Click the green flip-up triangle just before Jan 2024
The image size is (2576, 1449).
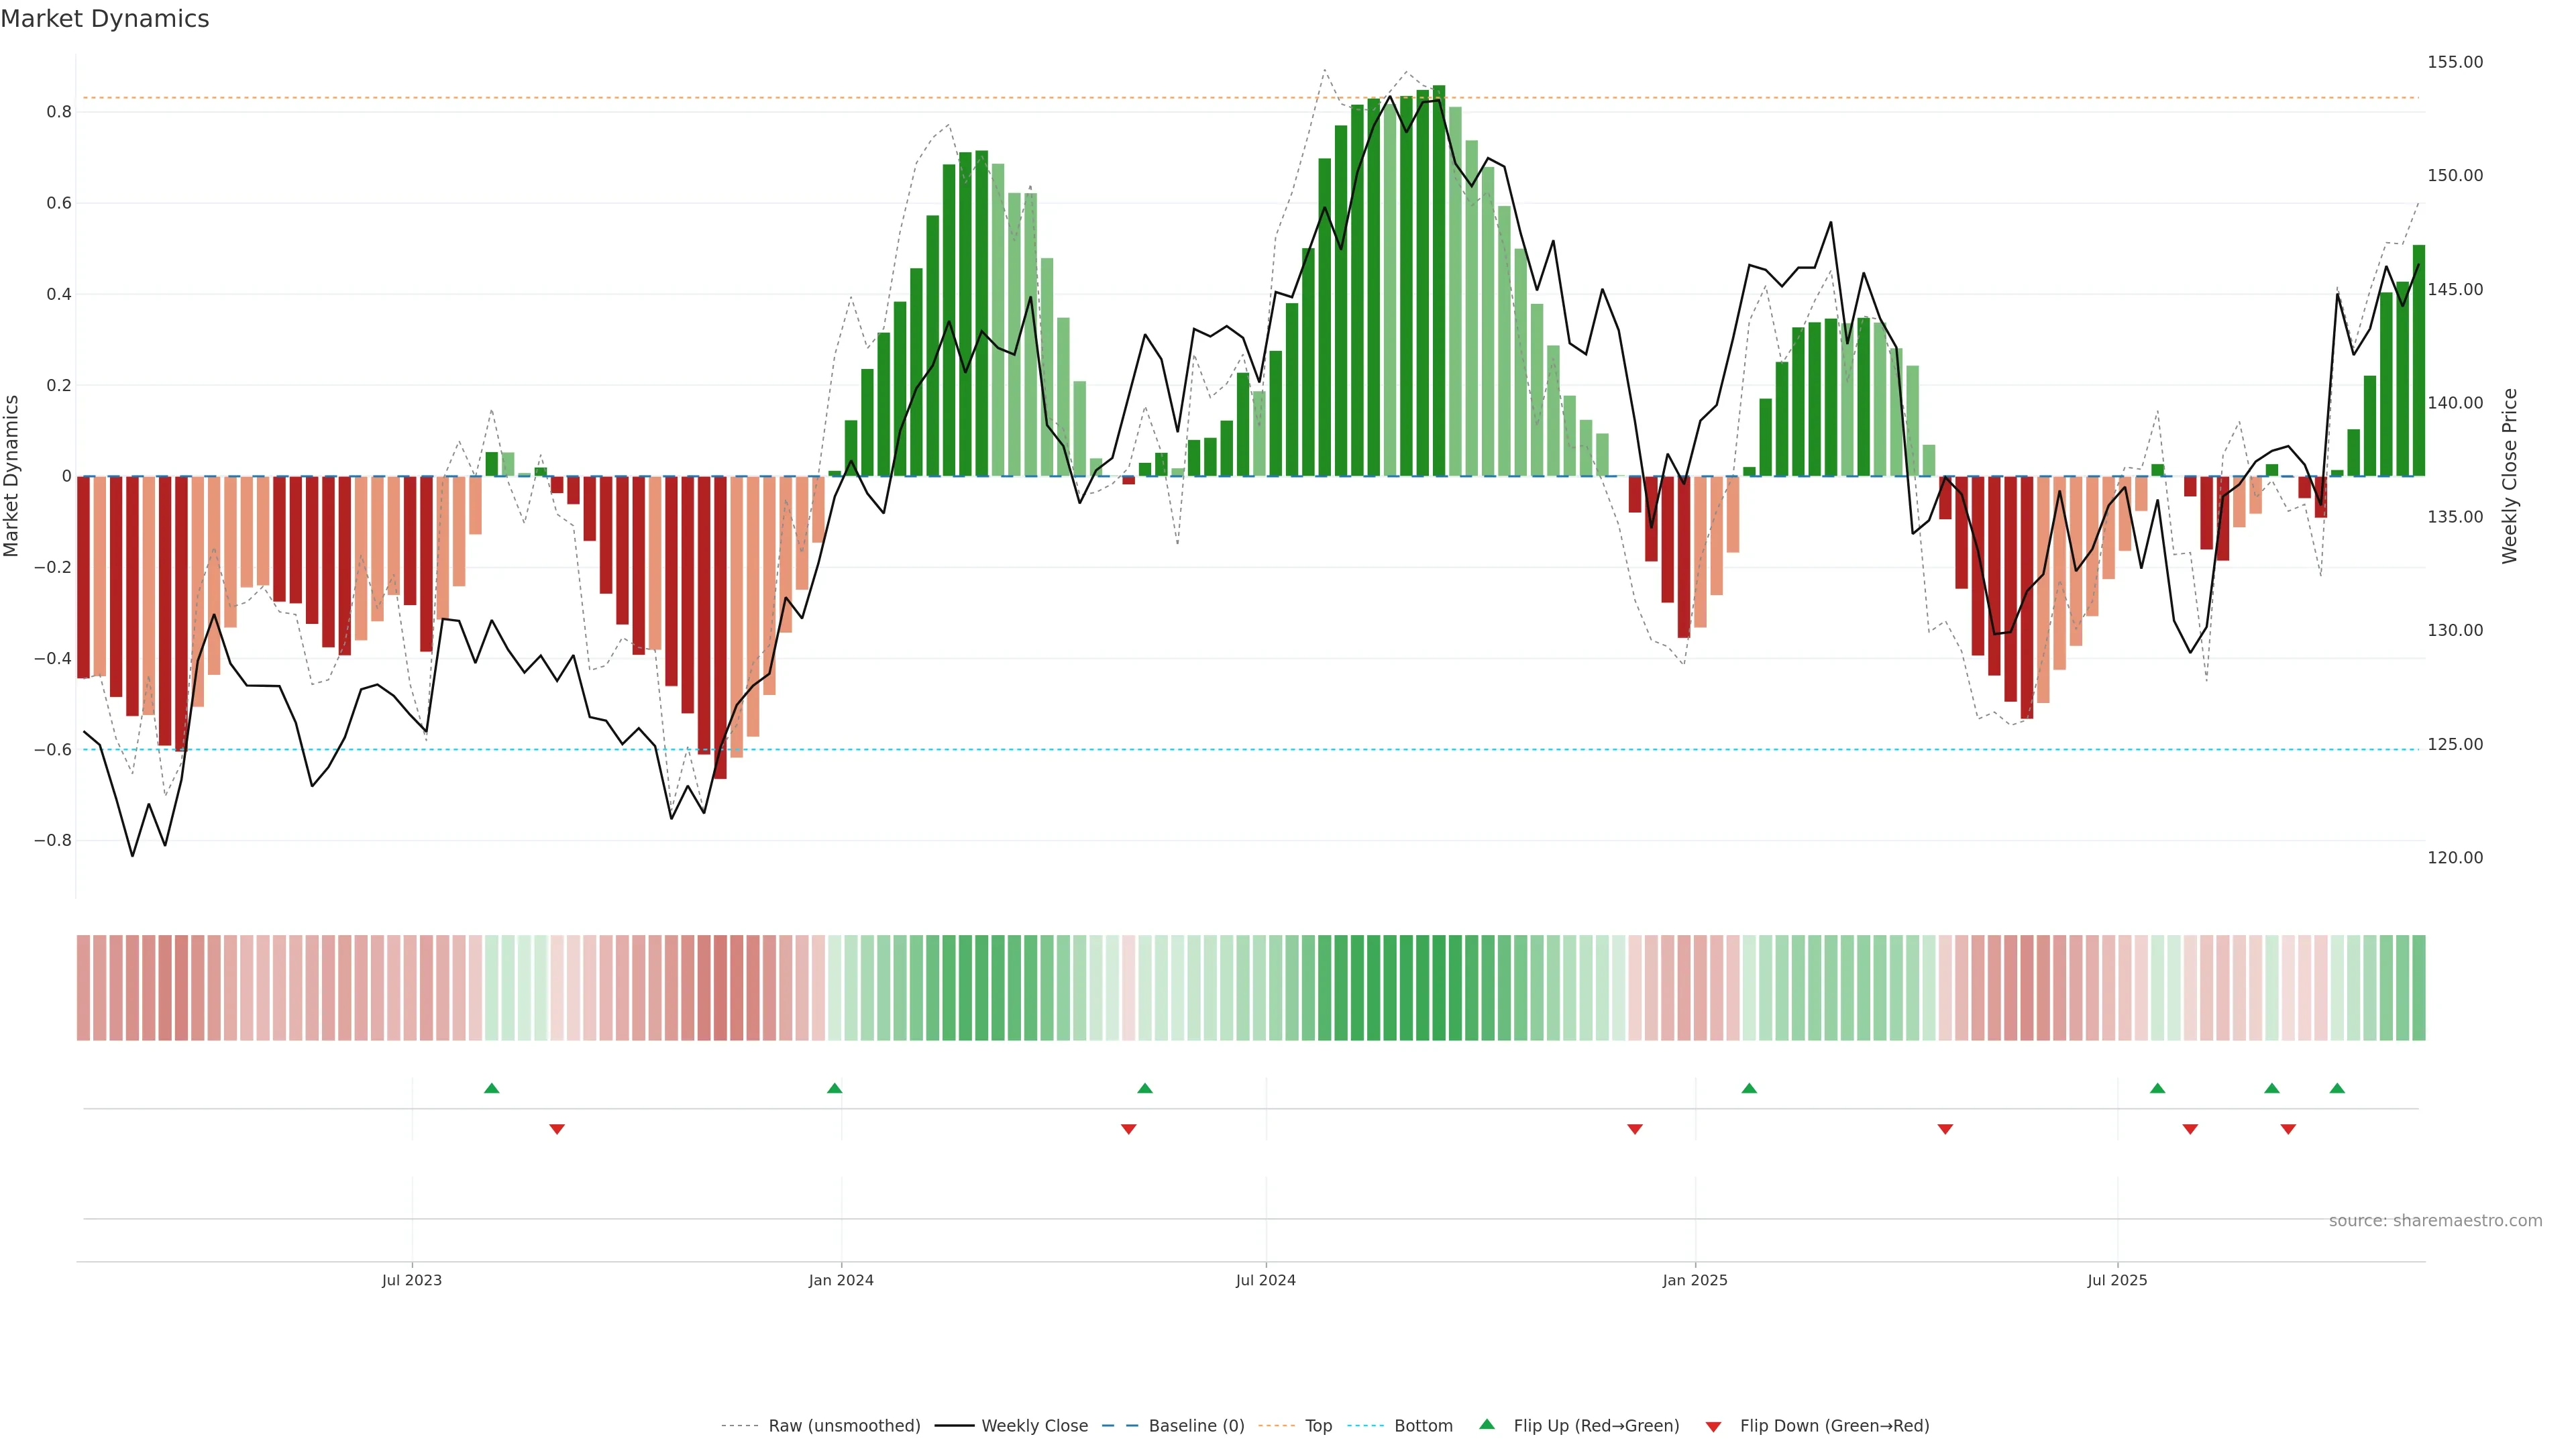835,1088
